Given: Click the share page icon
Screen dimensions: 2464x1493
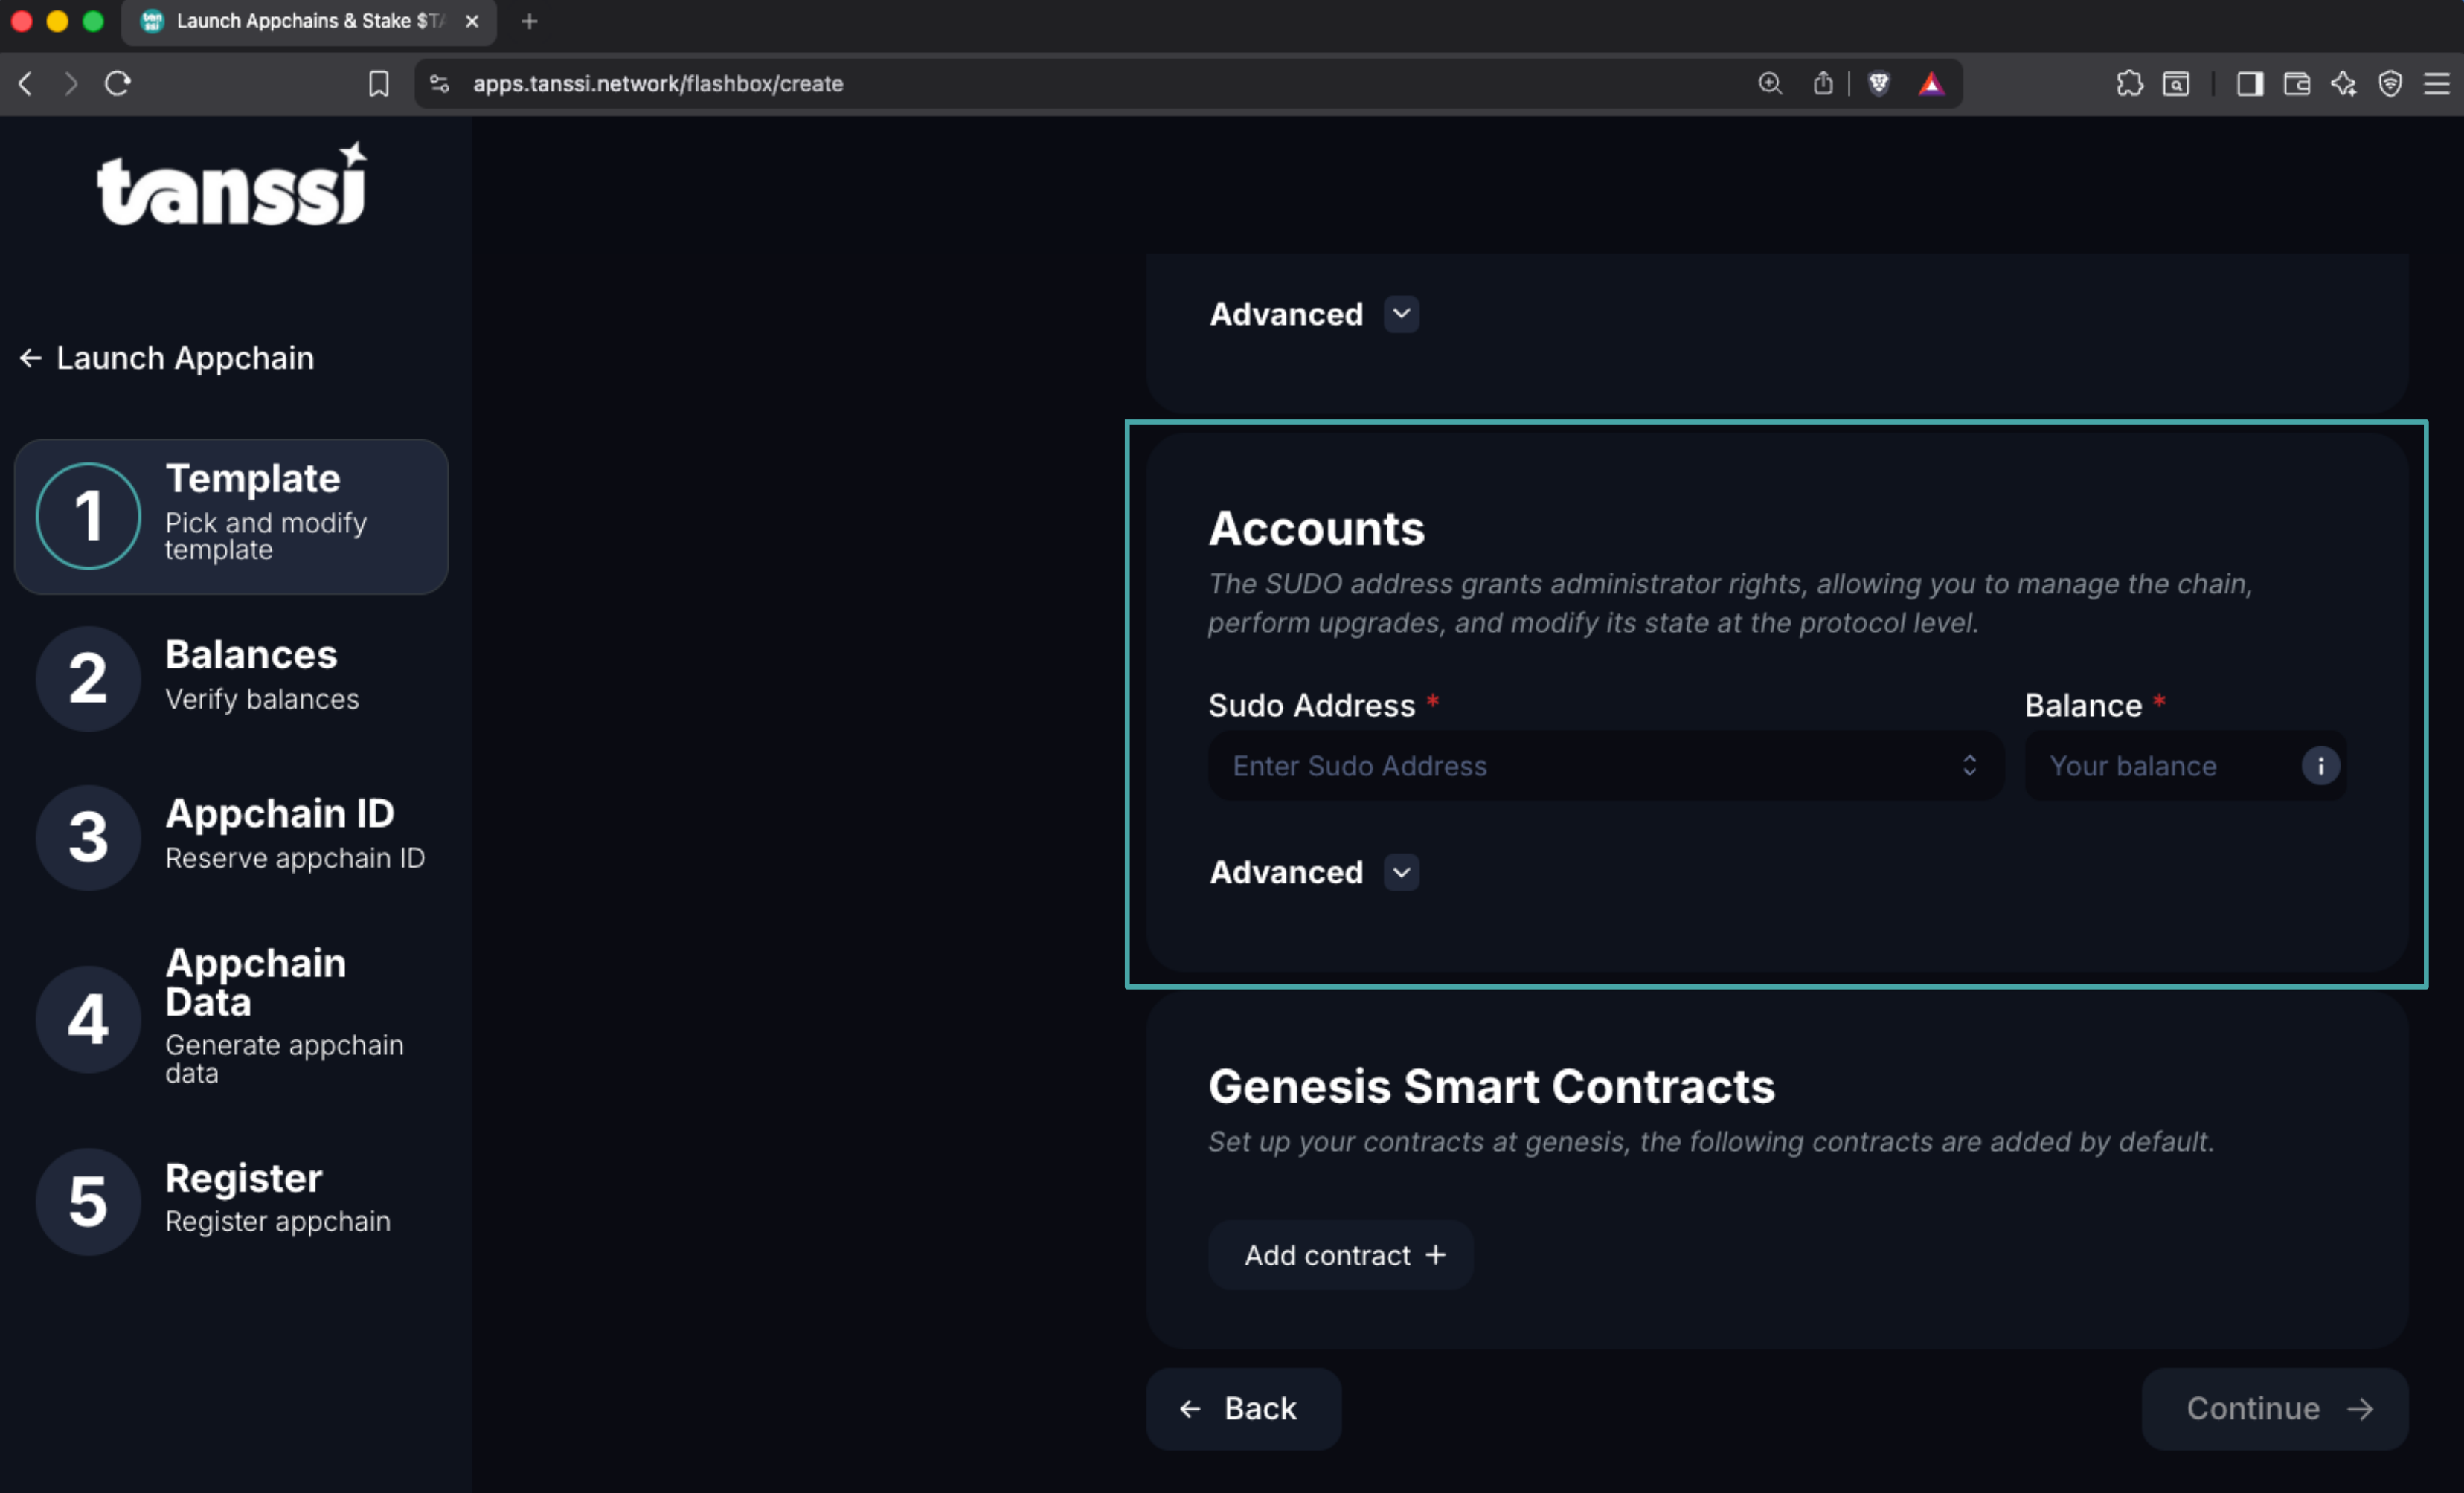Looking at the screenshot, I should point(1823,84).
